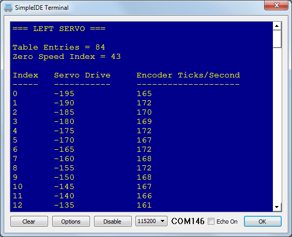
Task: Click the Zero Speed Index line
Action: point(67,57)
